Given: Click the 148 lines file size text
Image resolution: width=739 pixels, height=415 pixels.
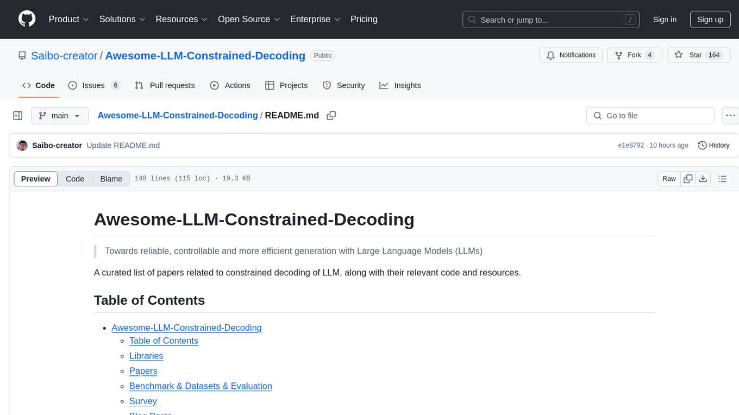Looking at the screenshot, I should [192, 179].
